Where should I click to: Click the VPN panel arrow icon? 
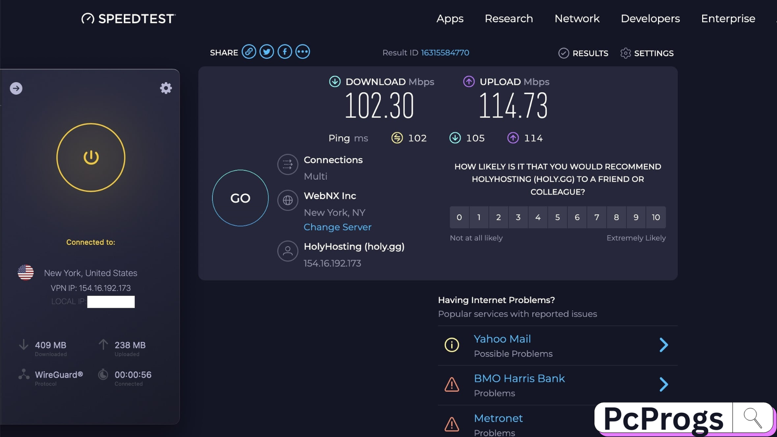coord(16,88)
